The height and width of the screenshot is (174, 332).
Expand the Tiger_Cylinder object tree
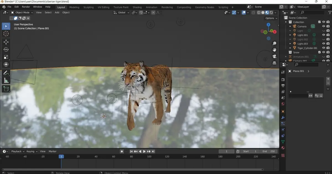tap(290, 48)
